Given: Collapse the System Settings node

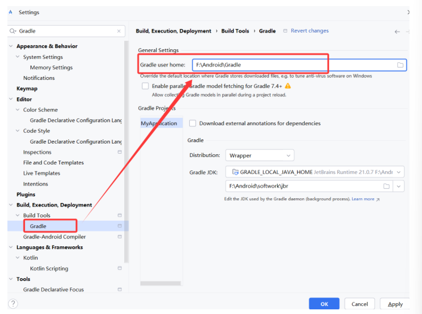Looking at the screenshot, I should pyautogui.click(x=18, y=57).
